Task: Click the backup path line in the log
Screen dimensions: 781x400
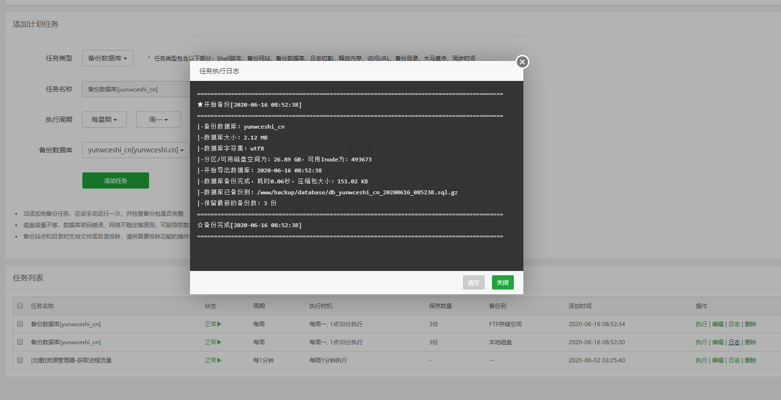Action: pos(328,192)
